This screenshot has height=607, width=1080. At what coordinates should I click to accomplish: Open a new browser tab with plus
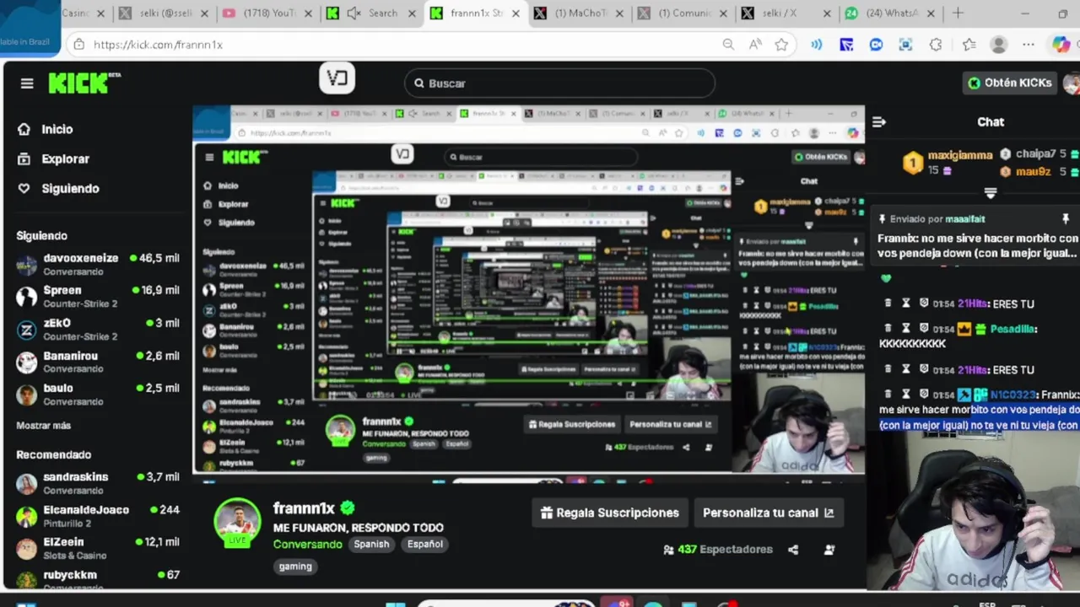point(958,13)
